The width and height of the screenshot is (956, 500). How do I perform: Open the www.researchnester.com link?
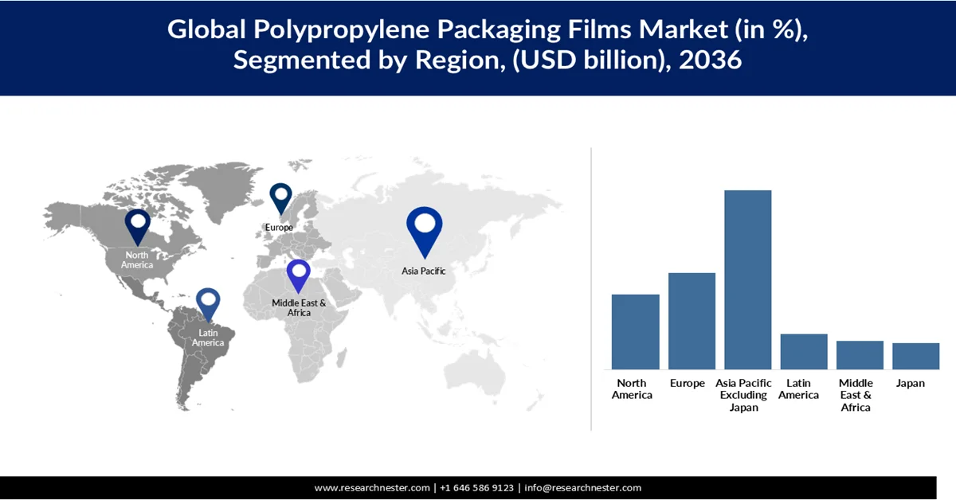pos(373,488)
